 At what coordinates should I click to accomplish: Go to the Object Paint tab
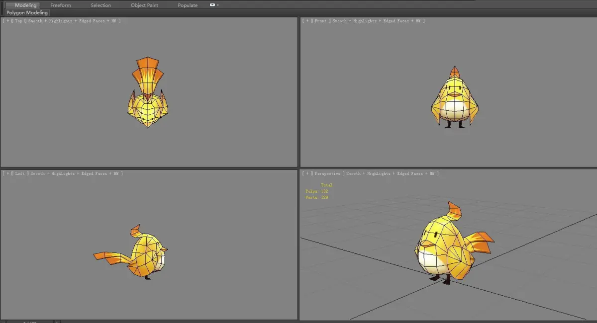coord(145,5)
